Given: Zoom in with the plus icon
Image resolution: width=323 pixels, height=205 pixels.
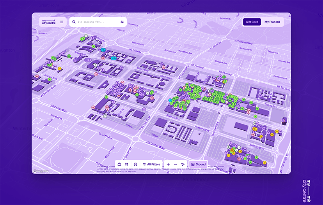Looking at the screenshot, I should [x=168, y=164].
